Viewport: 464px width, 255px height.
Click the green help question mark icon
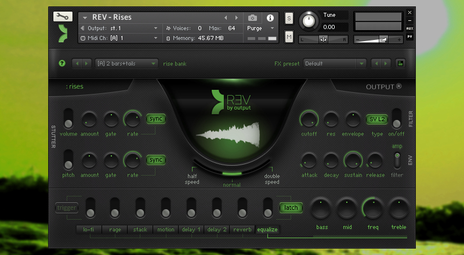[x=62, y=63]
